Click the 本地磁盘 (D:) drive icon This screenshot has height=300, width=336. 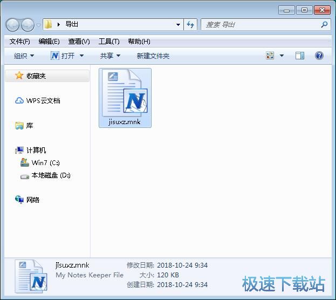click(x=25, y=176)
